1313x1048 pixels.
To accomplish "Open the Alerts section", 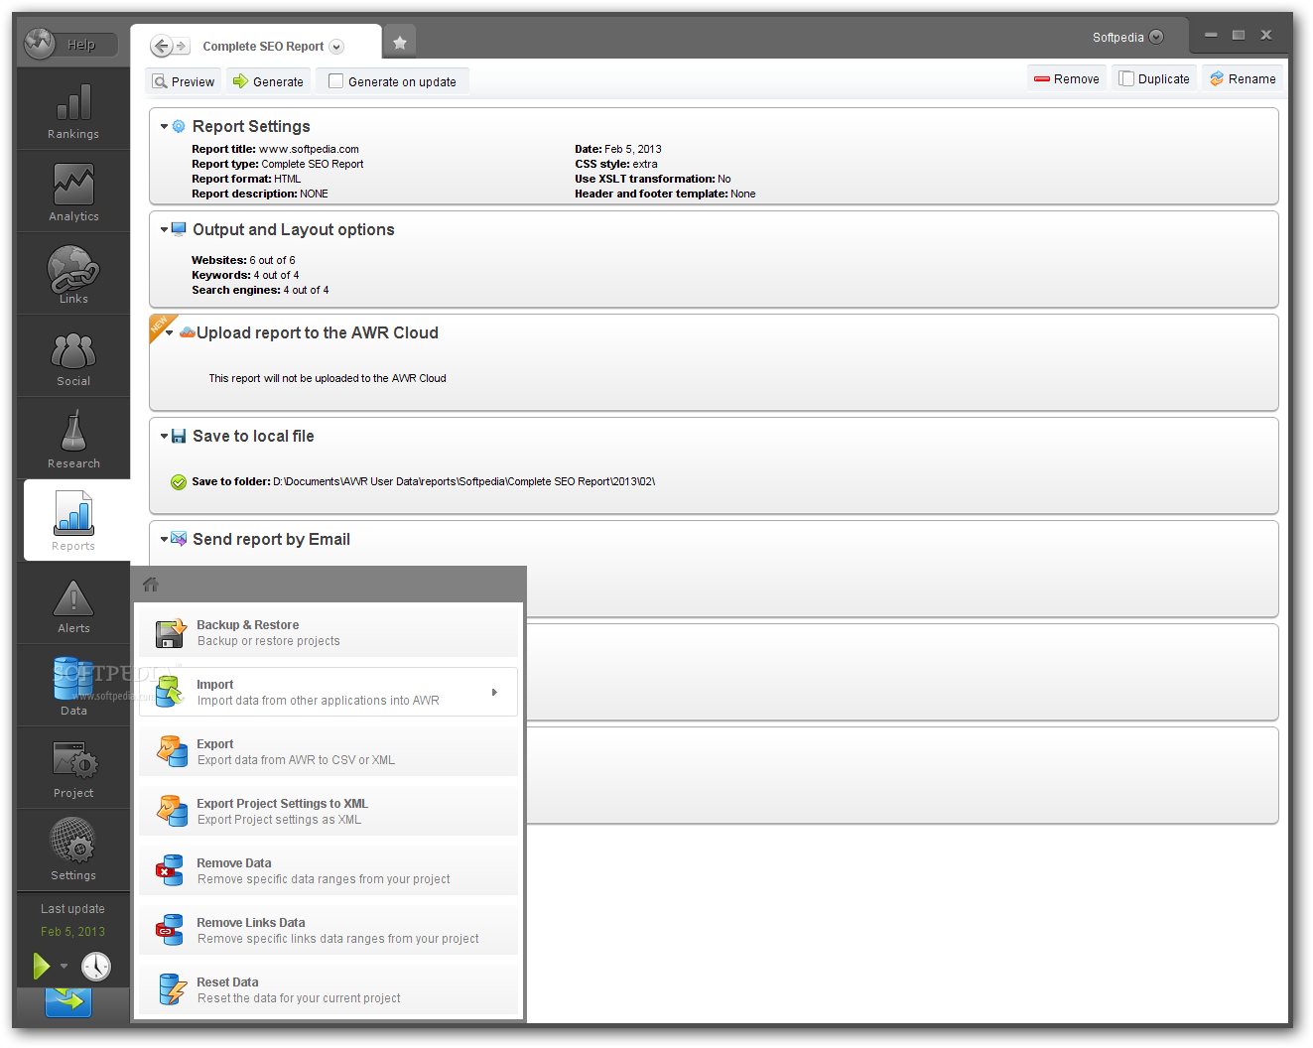I will 73,603.
